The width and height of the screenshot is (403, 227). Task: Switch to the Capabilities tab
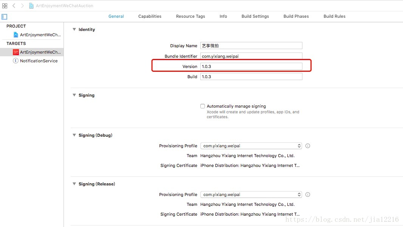click(x=150, y=16)
